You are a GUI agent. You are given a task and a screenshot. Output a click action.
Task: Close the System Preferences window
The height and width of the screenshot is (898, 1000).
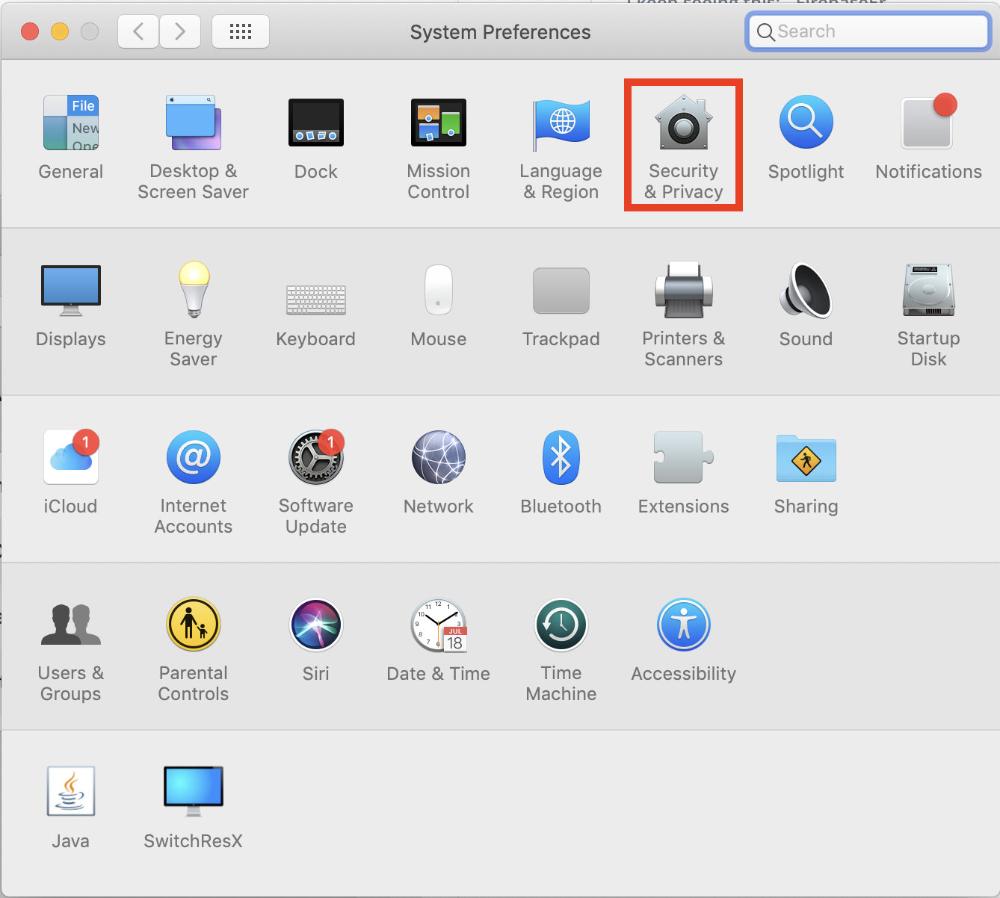[x=30, y=31]
